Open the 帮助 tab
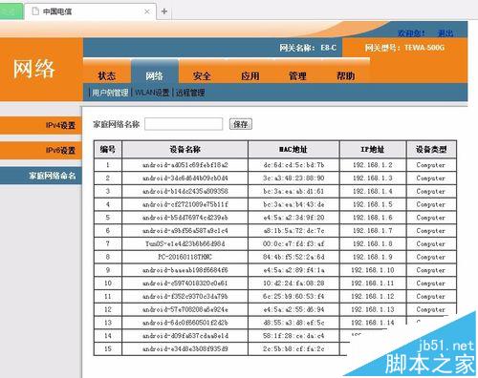The width and height of the screenshot is (478, 378). point(346,75)
